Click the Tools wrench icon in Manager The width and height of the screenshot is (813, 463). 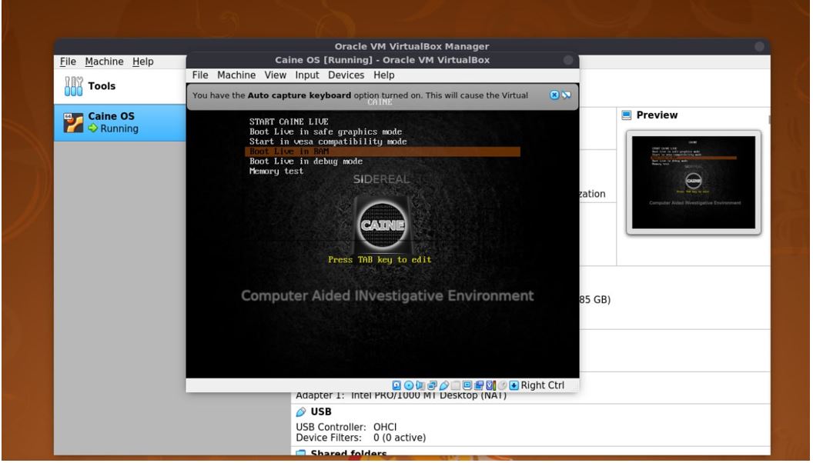(x=74, y=86)
